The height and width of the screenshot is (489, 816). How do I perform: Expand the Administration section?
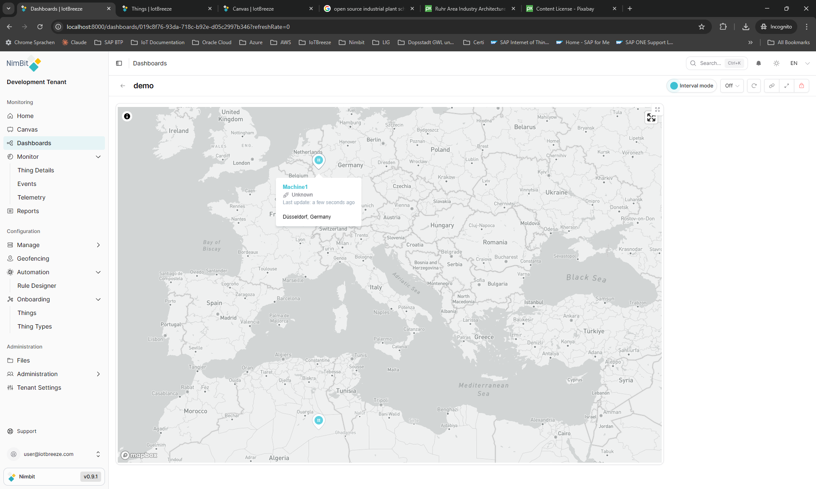click(x=54, y=374)
